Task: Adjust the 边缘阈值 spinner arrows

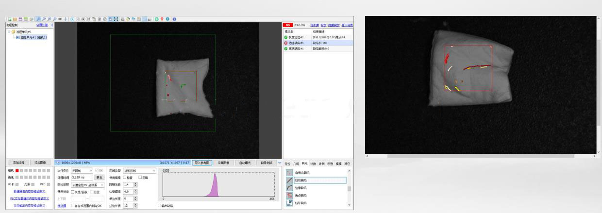Action: (135, 192)
